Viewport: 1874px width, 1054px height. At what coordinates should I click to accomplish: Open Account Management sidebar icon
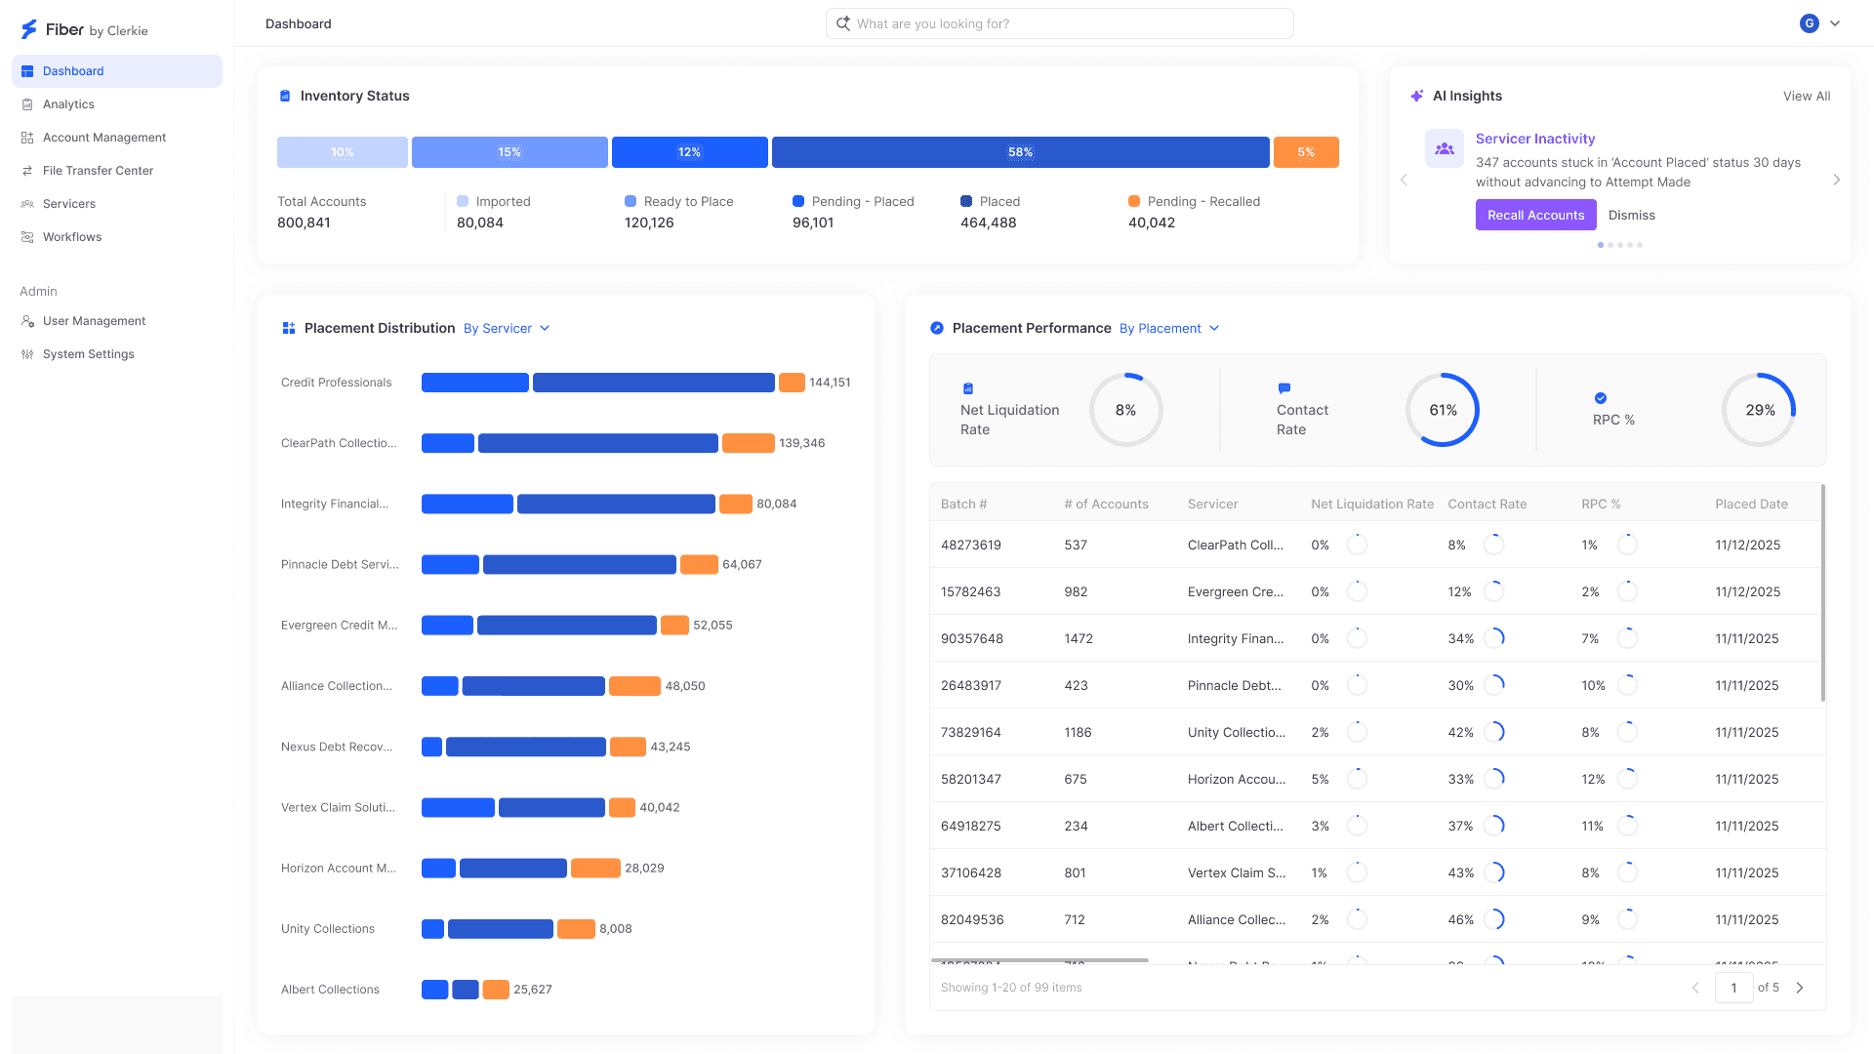click(x=27, y=138)
